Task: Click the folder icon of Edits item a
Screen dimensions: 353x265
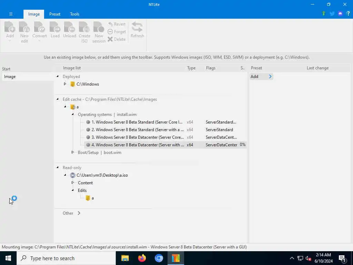Action: tap(88, 198)
